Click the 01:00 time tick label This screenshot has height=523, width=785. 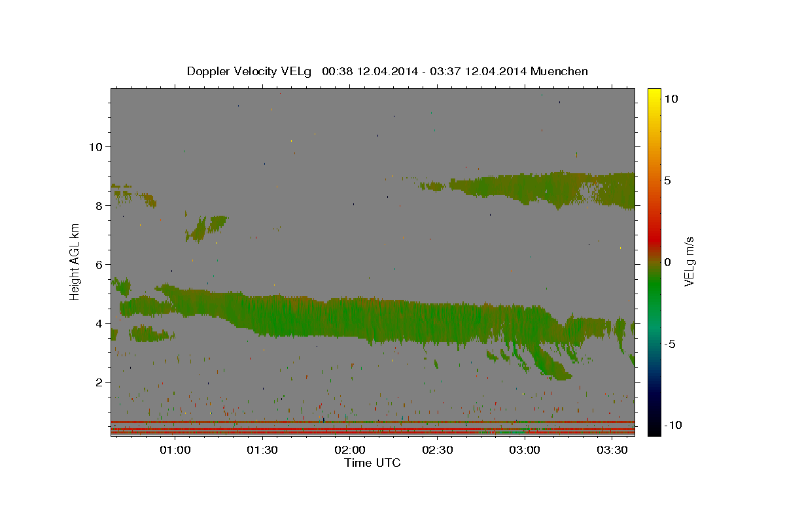(x=175, y=450)
